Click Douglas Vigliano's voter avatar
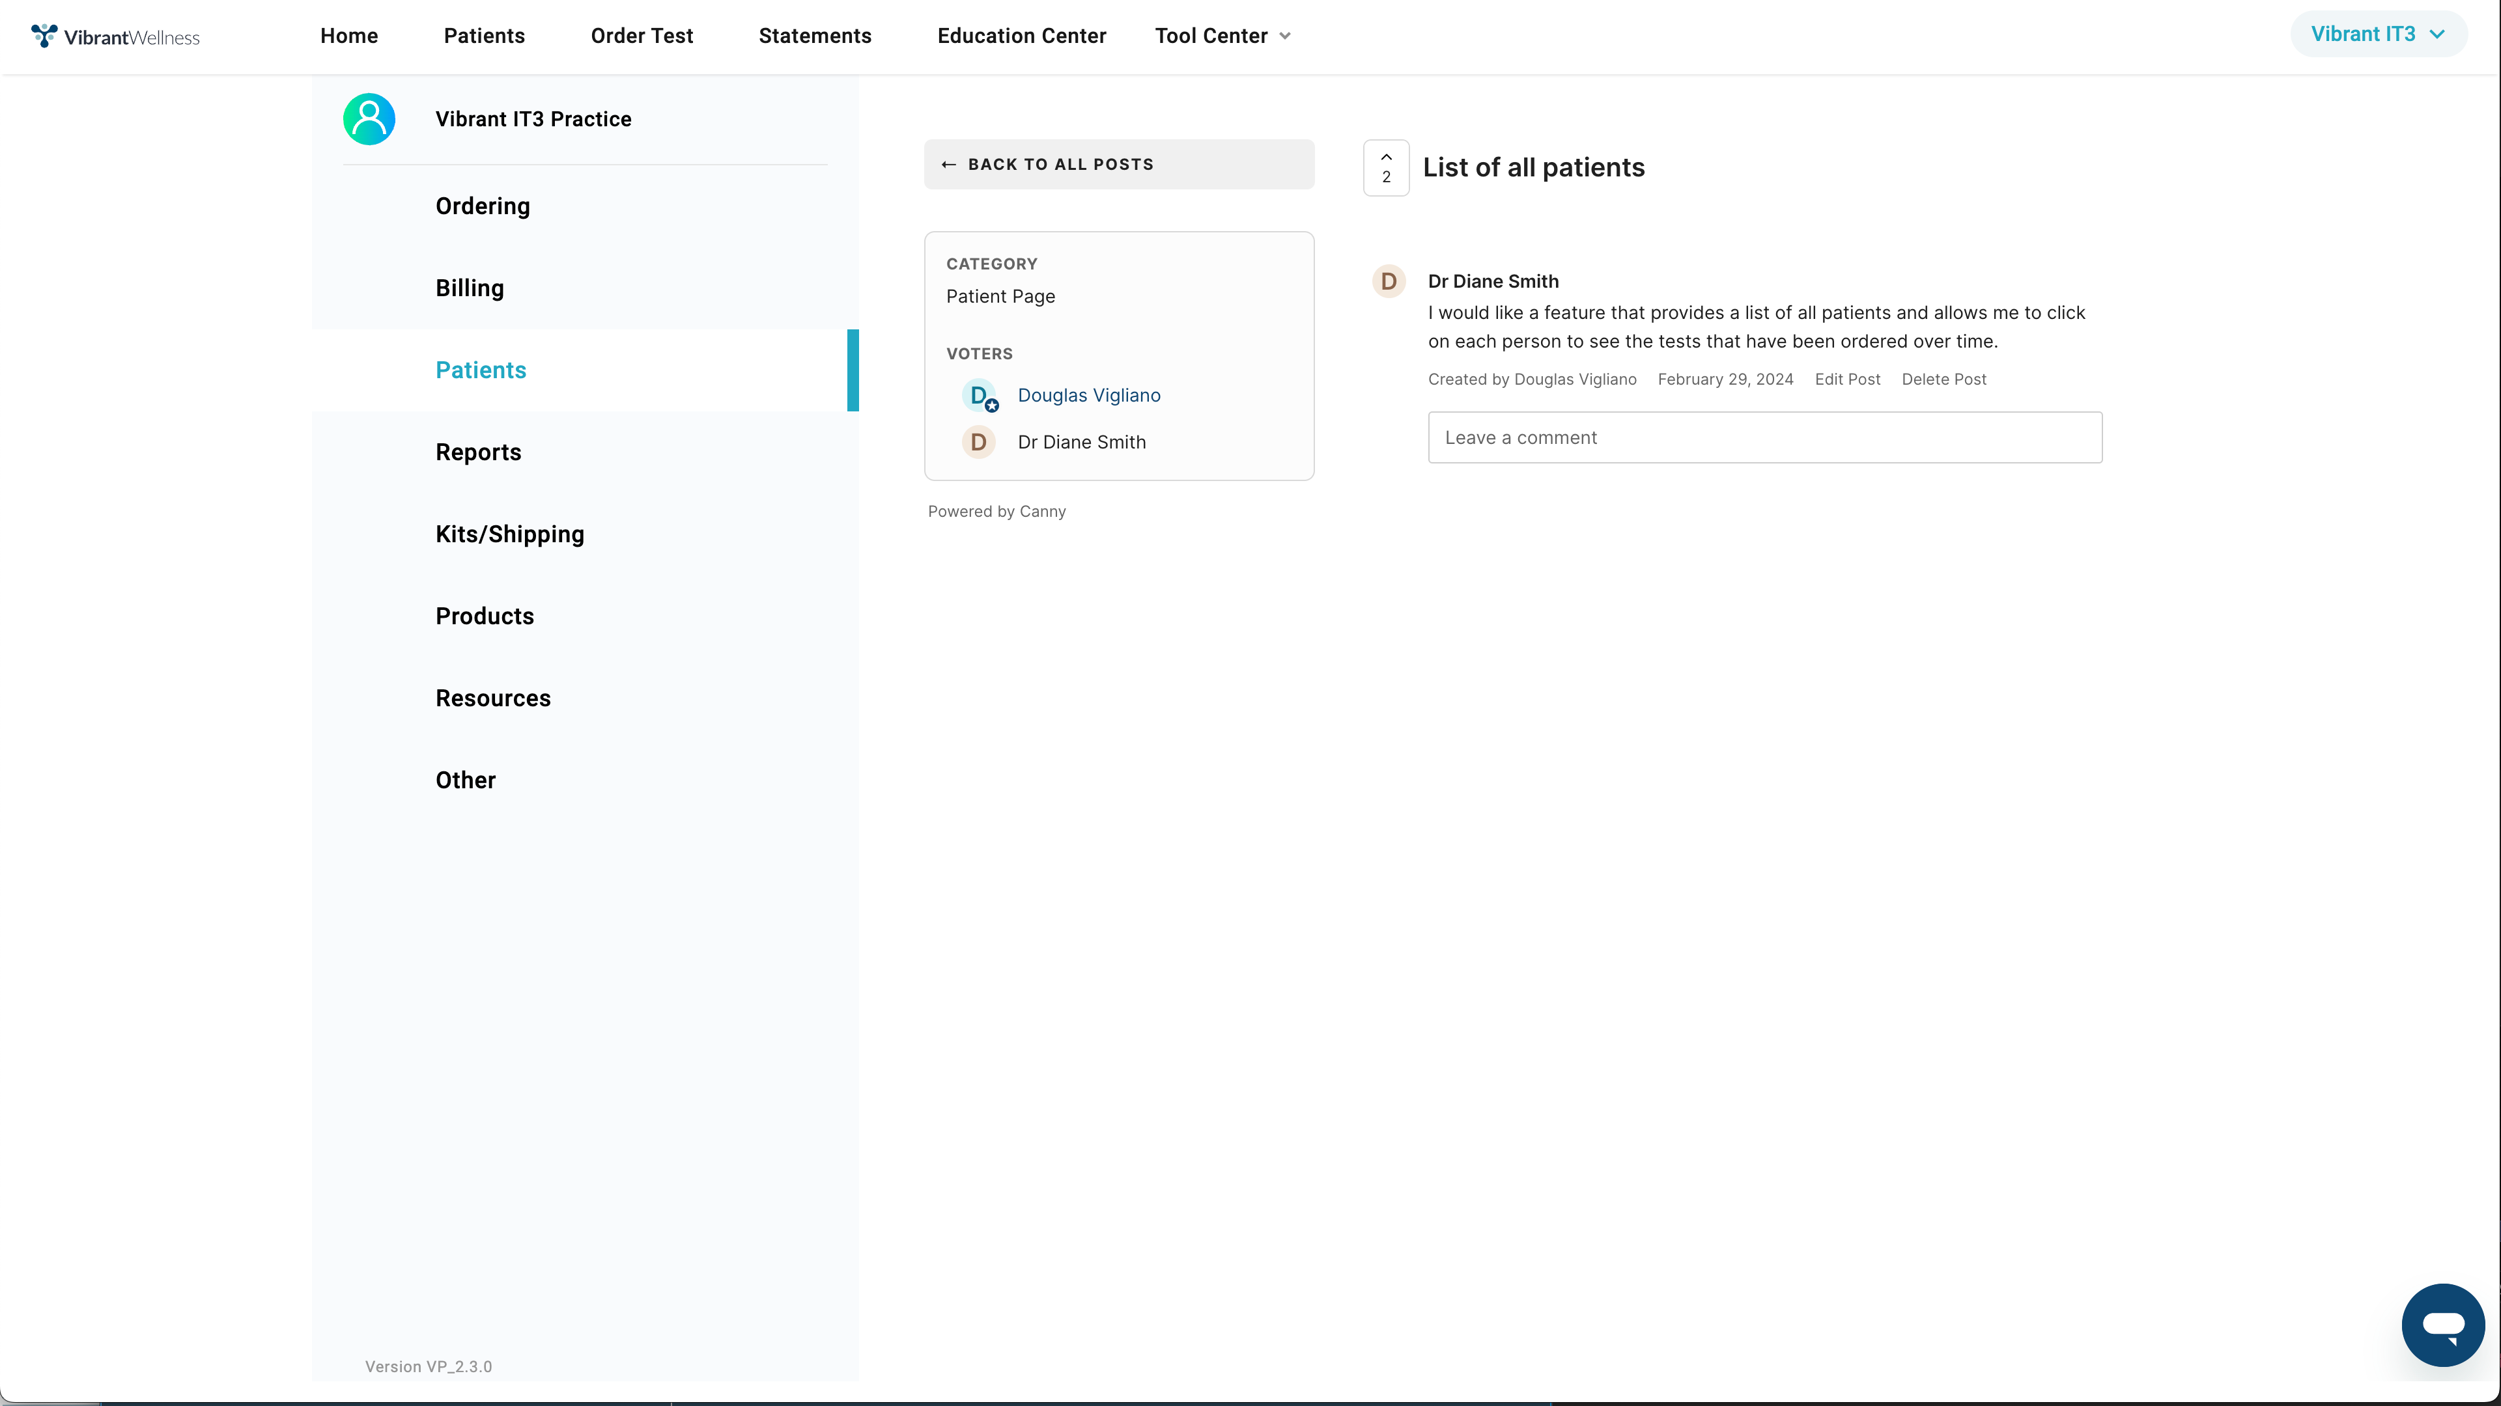This screenshot has width=2501, height=1406. pyautogui.click(x=979, y=396)
